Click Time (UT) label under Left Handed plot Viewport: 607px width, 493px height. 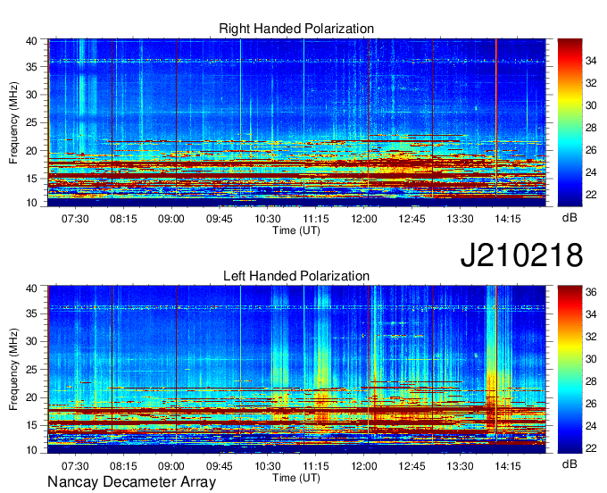tap(296, 478)
